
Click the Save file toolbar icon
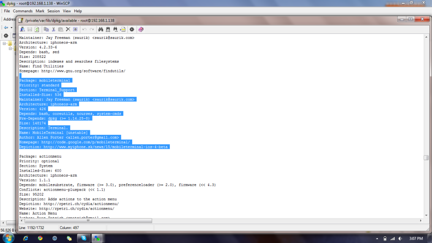pos(30,29)
